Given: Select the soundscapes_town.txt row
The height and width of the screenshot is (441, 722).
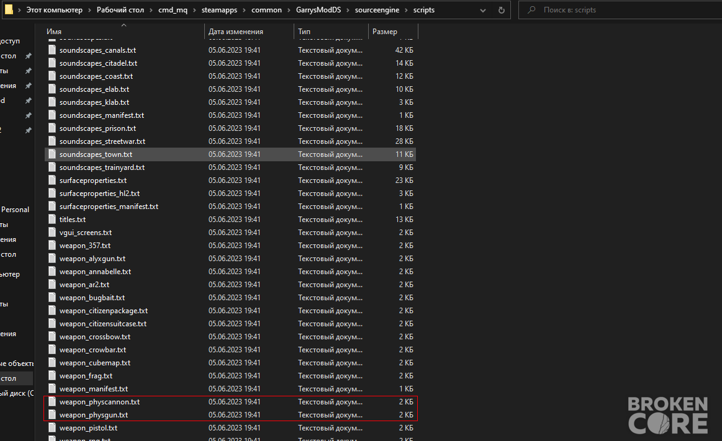Looking at the screenshot, I should tap(230, 154).
